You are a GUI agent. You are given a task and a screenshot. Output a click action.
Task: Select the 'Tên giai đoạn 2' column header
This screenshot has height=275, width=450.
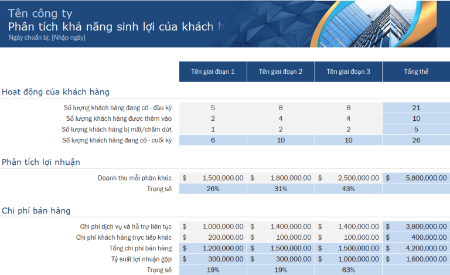tap(281, 72)
